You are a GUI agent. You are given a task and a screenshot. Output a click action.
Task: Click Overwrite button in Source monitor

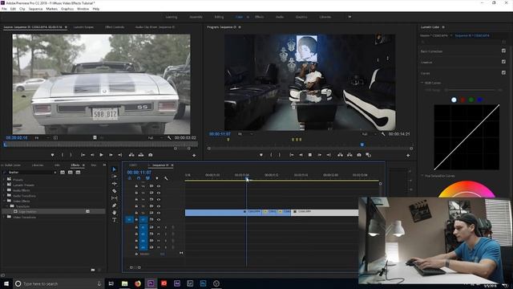(x=141, y=155)
